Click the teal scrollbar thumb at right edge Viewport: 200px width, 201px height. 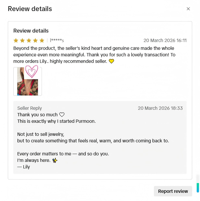198,188
